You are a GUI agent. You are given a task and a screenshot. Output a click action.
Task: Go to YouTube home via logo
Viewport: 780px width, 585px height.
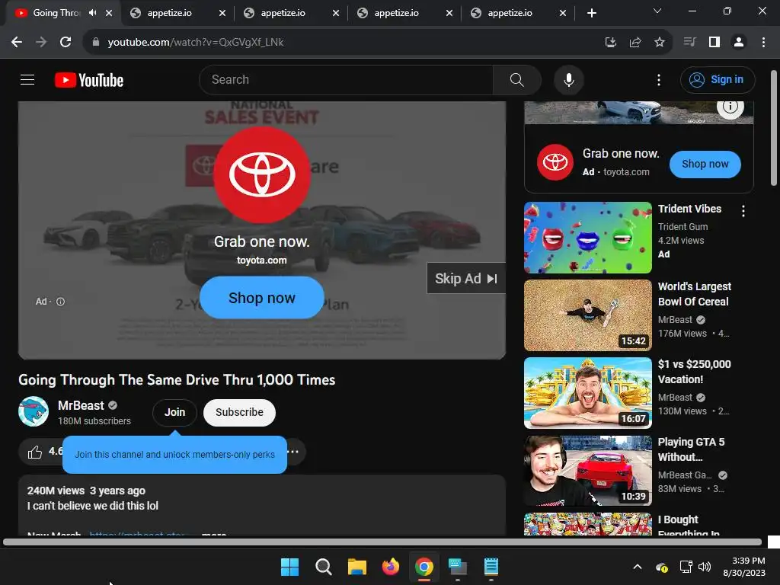coord(89,80)
